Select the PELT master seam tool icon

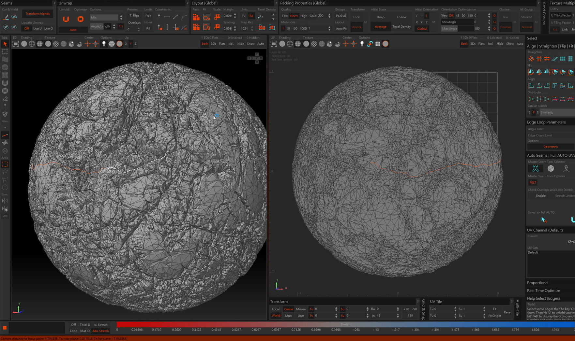coord(535,168)
